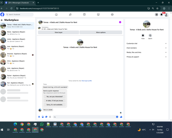Image resolution: width=172 pixels, height=138 pixels.
Task: Open the Yuli - Appliance (Repair) chat
Action: (x=17, y=84)
